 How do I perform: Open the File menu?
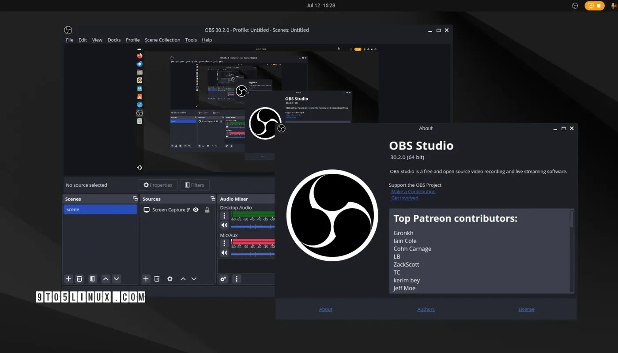(x=70, y=40)
